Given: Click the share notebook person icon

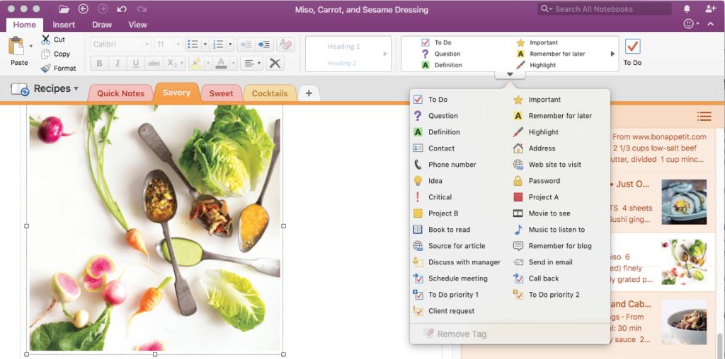Looking at the screenshot, I should pyautogui.click(x=711, y=8).
